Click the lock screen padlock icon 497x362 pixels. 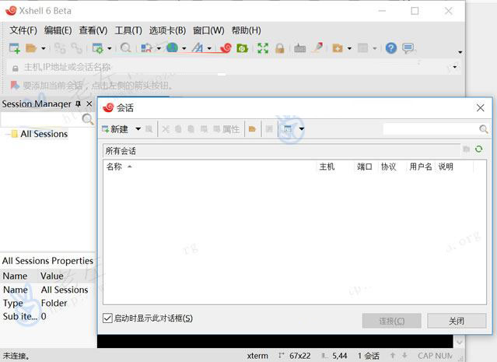tap(279, 48)
